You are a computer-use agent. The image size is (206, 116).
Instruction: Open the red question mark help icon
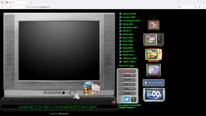point(114,102)
